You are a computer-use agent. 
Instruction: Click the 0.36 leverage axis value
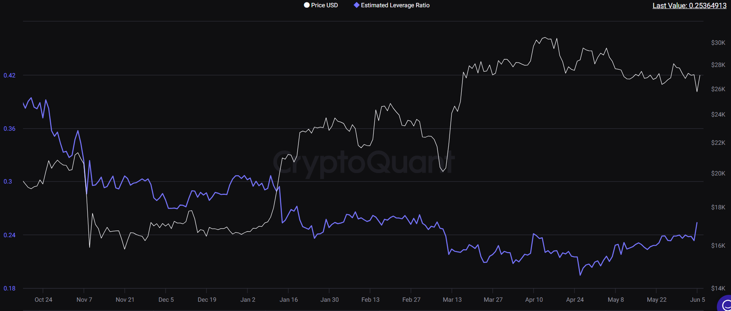(x=9, y=129)
